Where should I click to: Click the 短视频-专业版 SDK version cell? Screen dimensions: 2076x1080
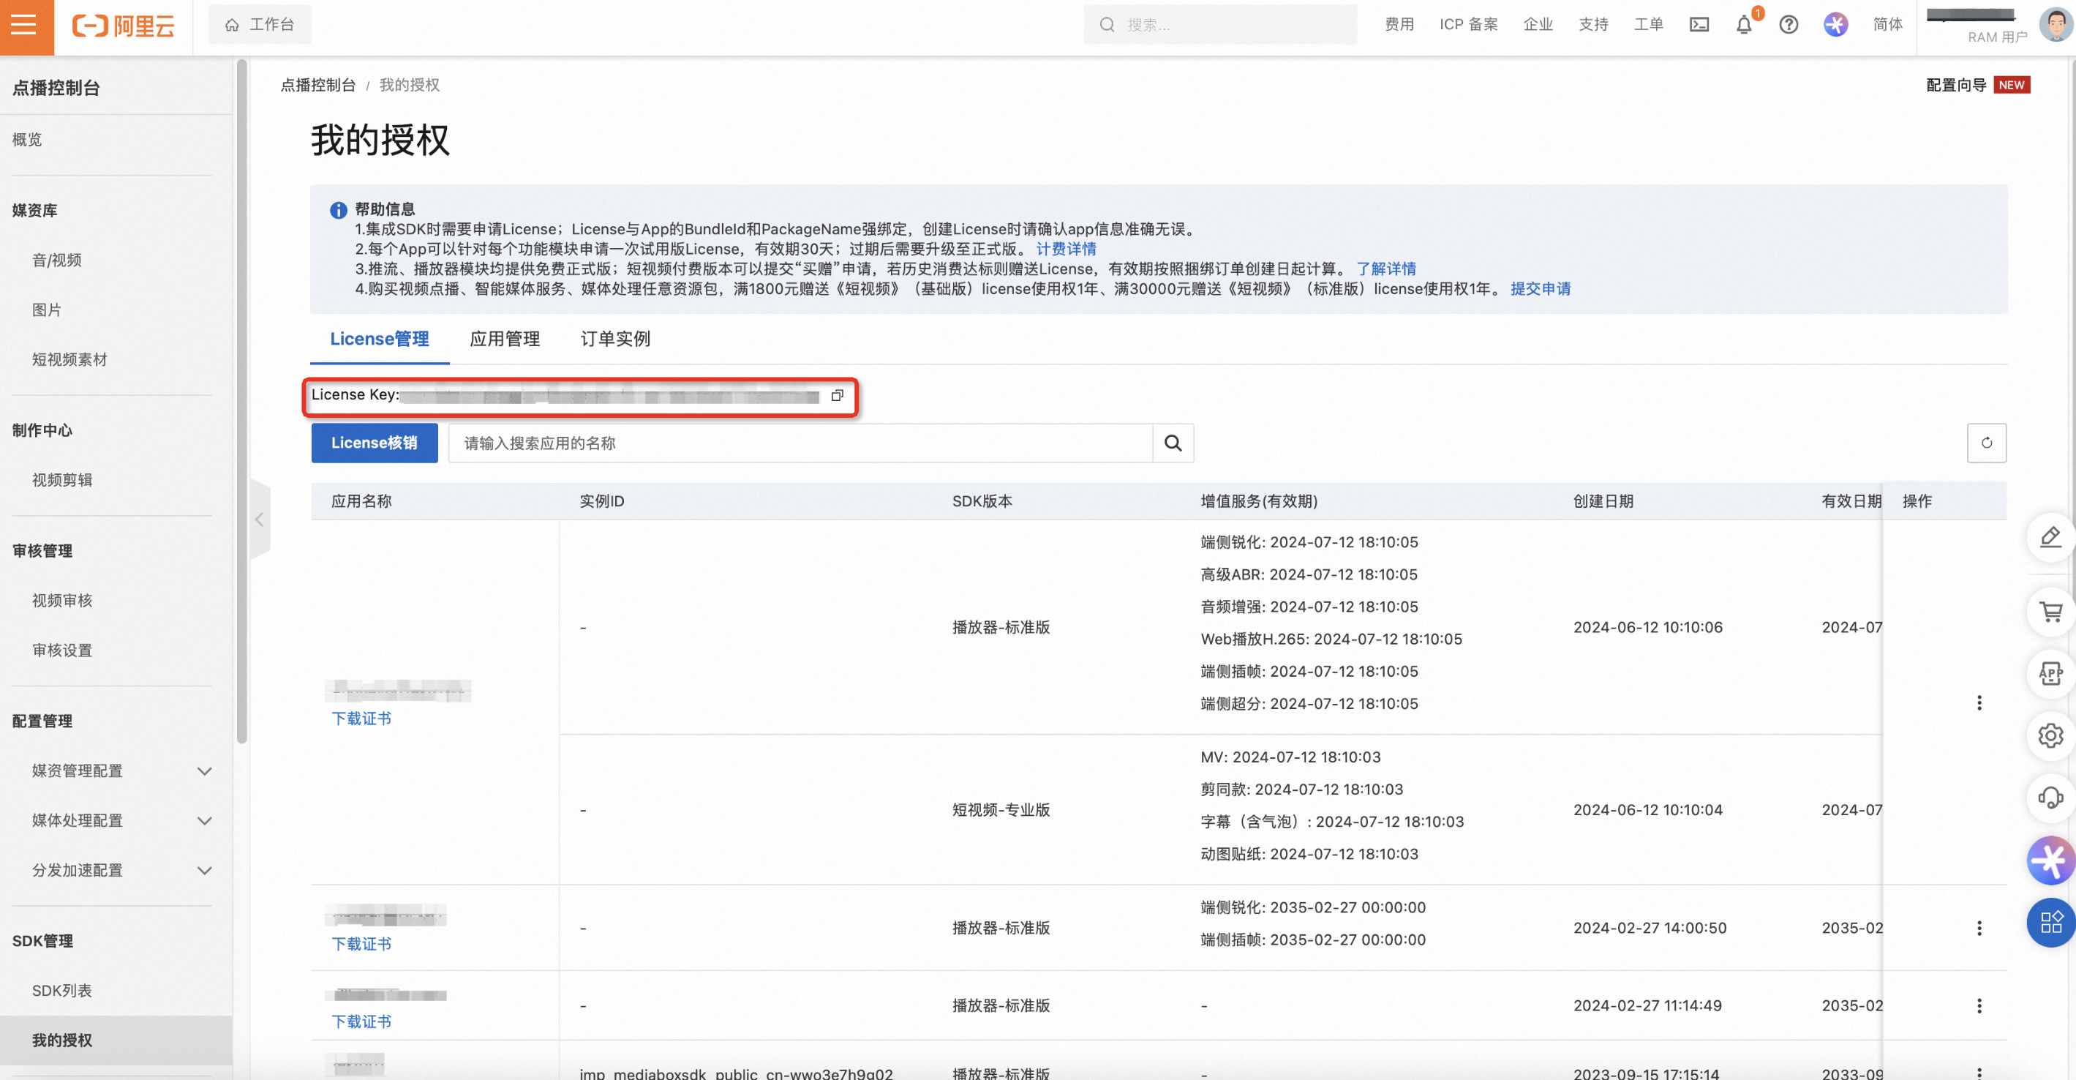coord(1001,810)
